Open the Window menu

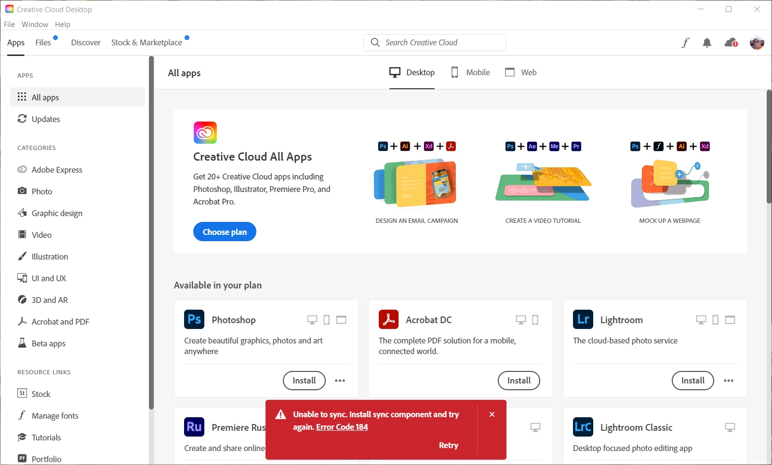[35, 24]
